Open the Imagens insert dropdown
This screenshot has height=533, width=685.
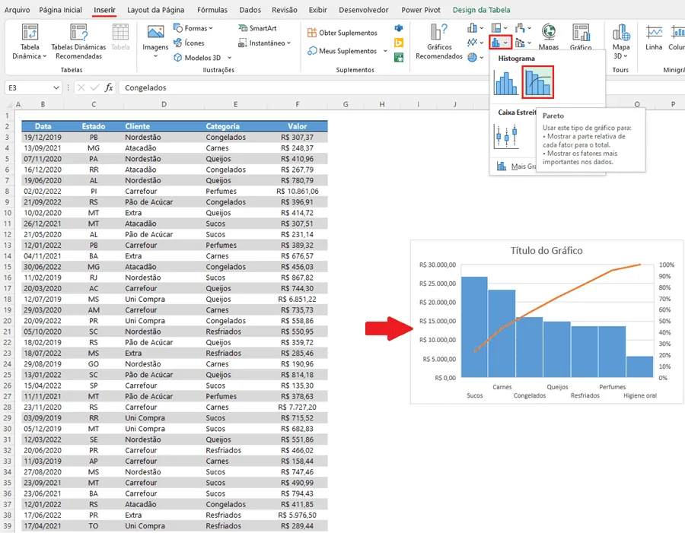pyautogui.click(x=155, y=43)
